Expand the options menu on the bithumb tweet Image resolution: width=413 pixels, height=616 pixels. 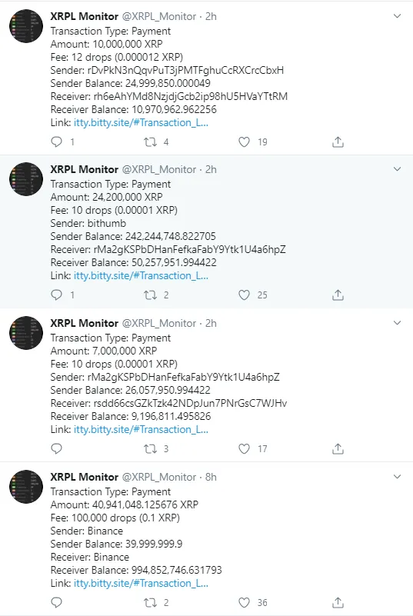click(398, 169)
